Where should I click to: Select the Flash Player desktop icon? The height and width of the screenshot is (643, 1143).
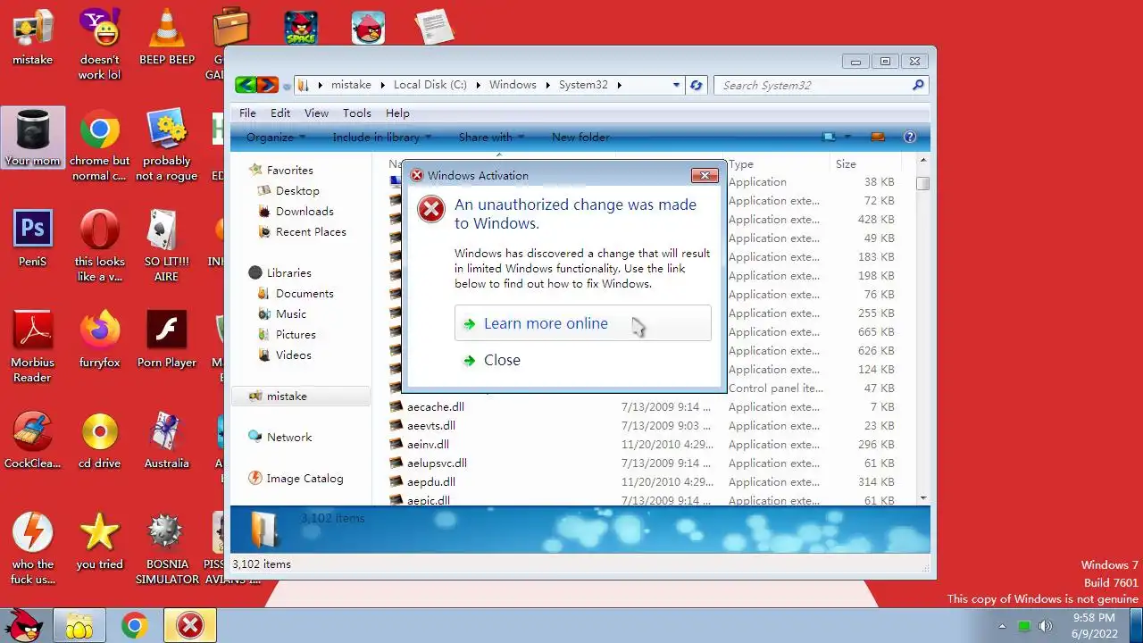pyautogui.click(x=167, y=339)
